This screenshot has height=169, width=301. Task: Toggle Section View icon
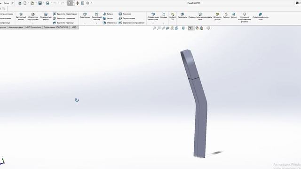click(167, 28)
